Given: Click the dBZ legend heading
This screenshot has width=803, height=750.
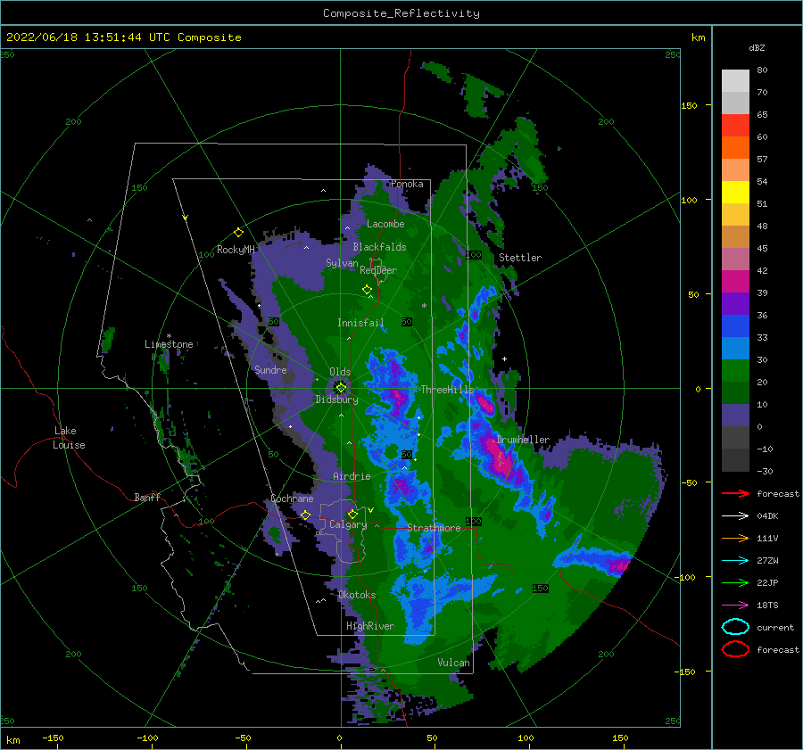Looking at the screenshot, I should 757,47.
